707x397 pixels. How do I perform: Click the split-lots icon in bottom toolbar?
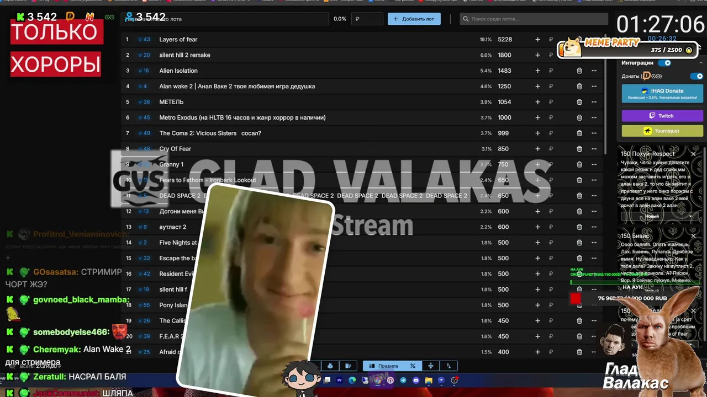[431, 366]
